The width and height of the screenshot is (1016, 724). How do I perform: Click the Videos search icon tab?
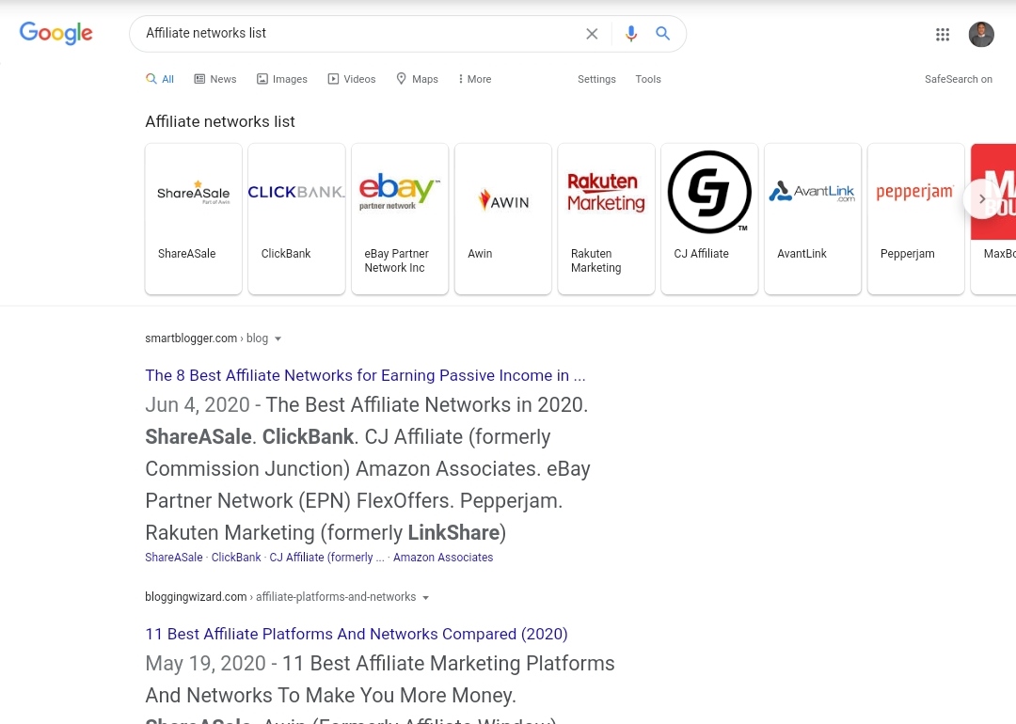(333, 79)
